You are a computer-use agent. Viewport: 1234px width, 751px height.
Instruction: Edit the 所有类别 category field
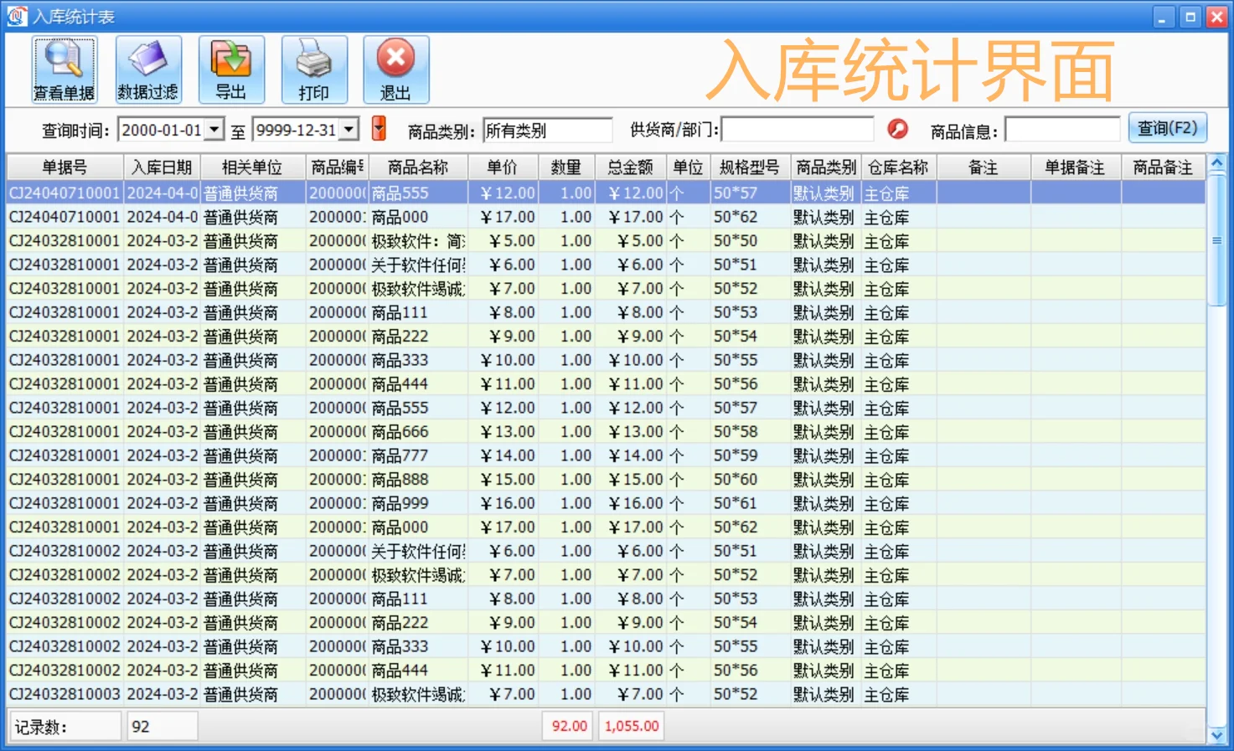click(547, 129)
